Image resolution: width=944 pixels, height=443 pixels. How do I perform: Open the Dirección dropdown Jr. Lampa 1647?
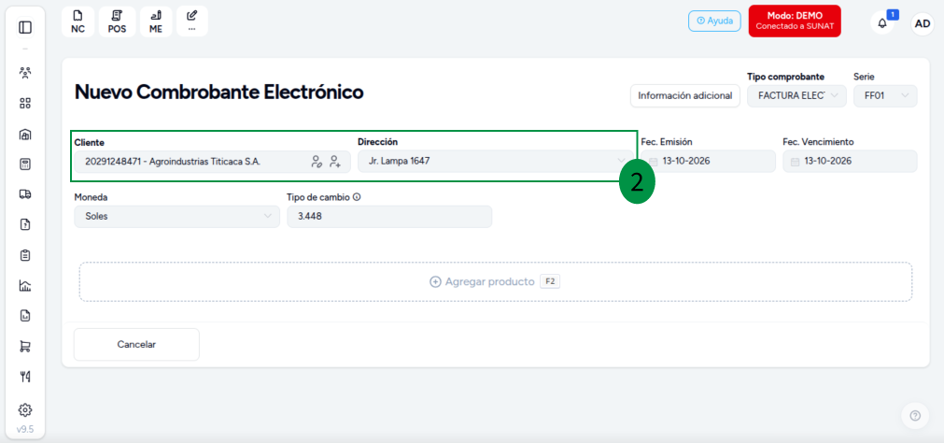tap(495, 162)
